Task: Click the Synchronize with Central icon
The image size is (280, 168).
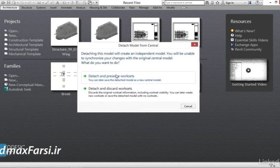Action: click(14, 3)
